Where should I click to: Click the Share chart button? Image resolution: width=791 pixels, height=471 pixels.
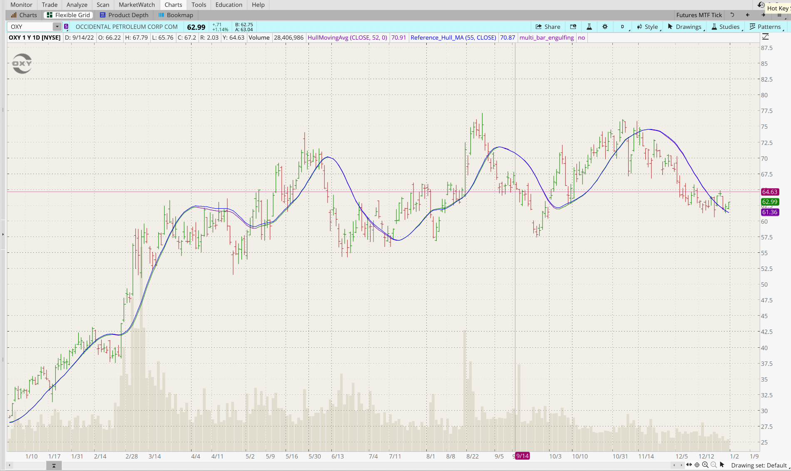click(x=547, y=27)
